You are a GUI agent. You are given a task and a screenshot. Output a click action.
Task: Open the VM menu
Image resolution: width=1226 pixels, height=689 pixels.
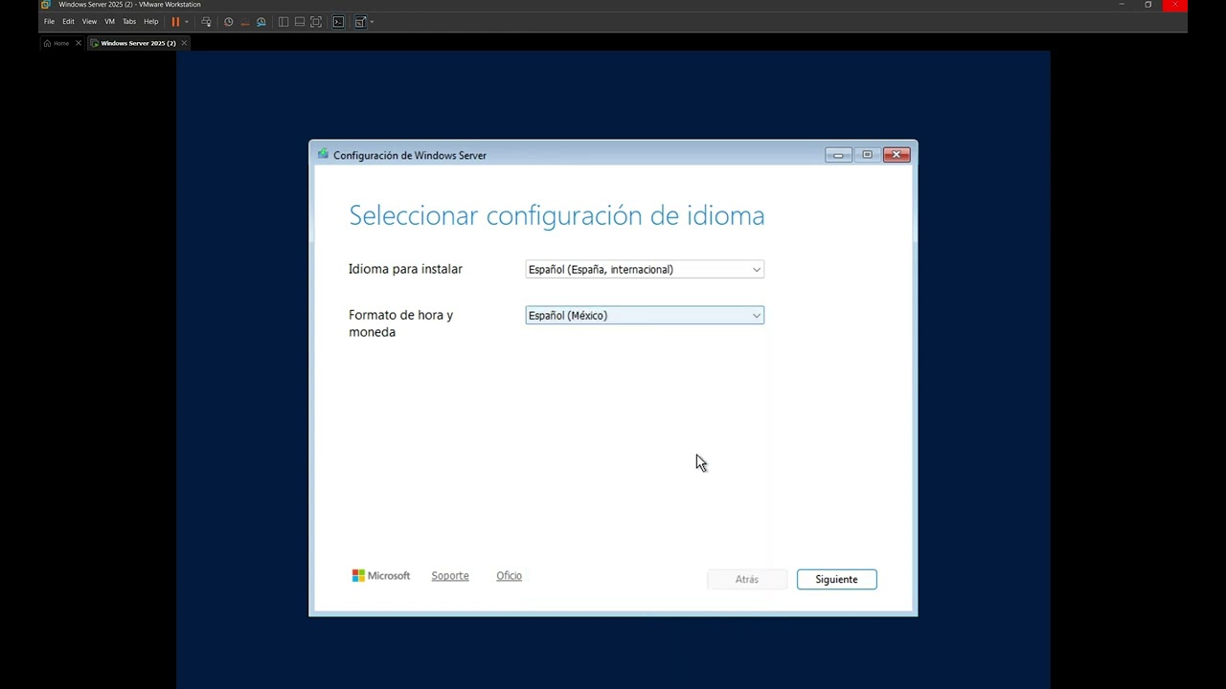pos(109,21)
